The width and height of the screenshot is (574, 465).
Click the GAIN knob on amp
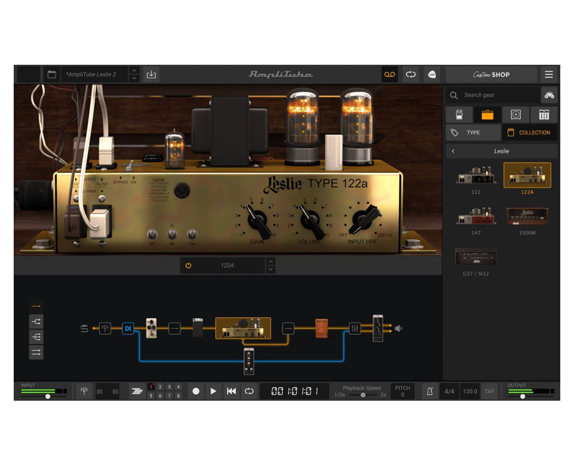258,219
